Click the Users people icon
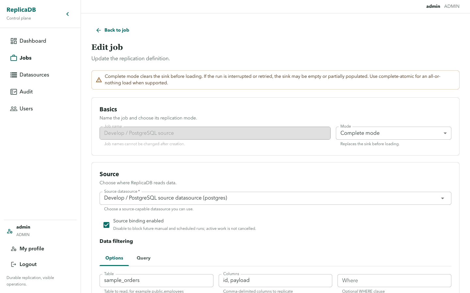The width and height of the screenshot is (470, 293). point(14,109)
